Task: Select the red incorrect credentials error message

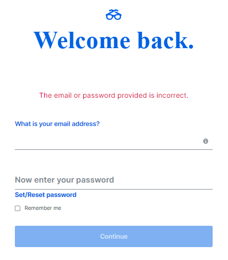Action: click(114, 95)
